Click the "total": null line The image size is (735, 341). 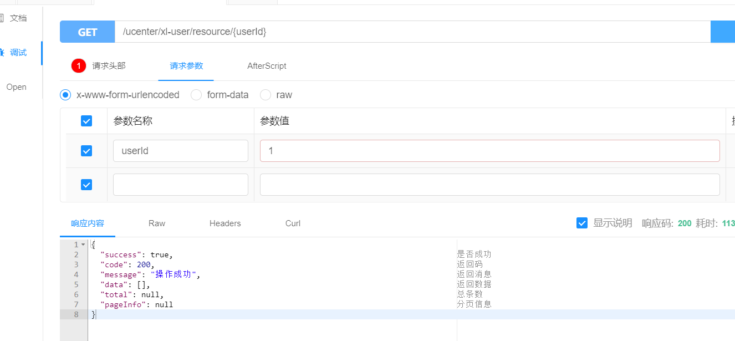point(132,294)
